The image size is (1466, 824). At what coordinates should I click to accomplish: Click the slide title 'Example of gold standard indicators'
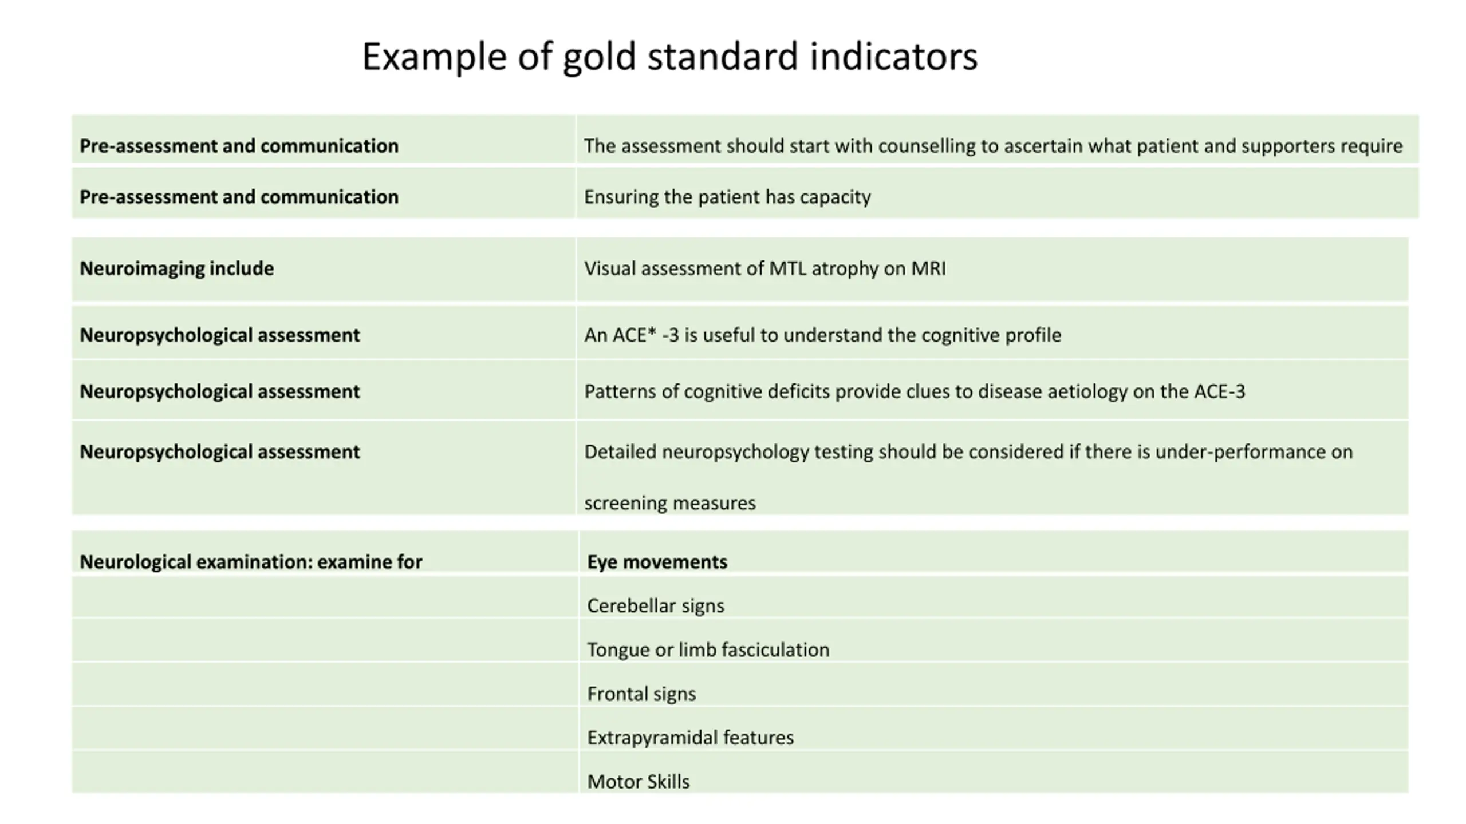coord(669,57)
